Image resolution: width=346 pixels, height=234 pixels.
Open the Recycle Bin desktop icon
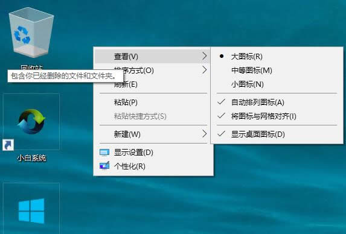pos(31,33)
